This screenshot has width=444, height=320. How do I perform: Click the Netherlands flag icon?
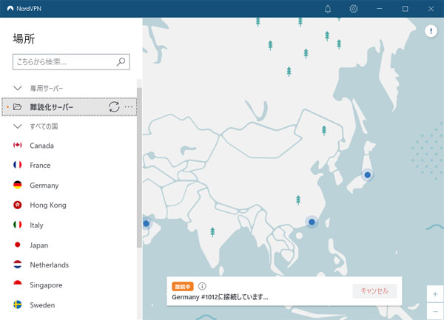click(18, 265)
